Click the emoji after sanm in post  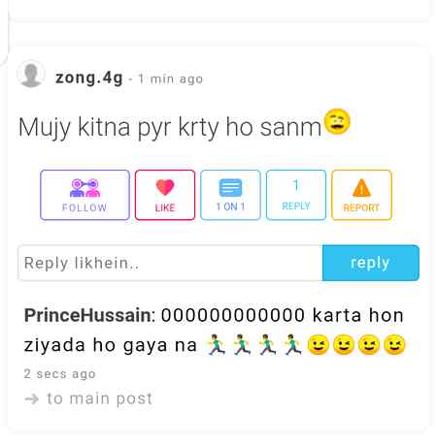point(337,121)
